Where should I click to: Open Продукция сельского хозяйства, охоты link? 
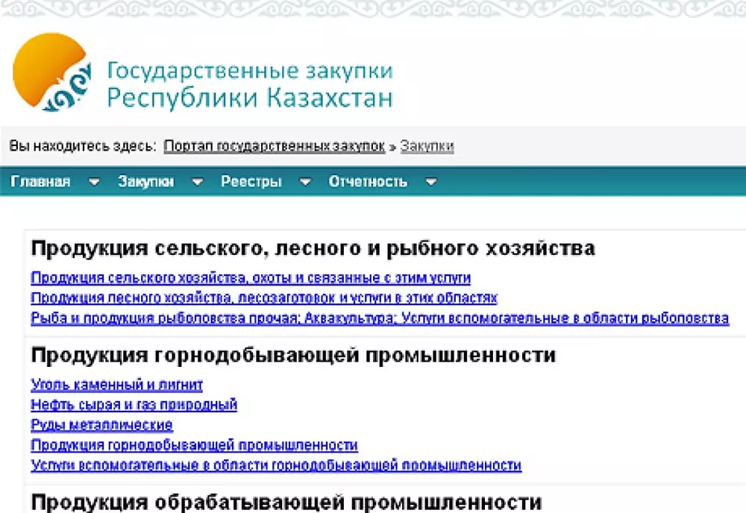coord(251,278)
